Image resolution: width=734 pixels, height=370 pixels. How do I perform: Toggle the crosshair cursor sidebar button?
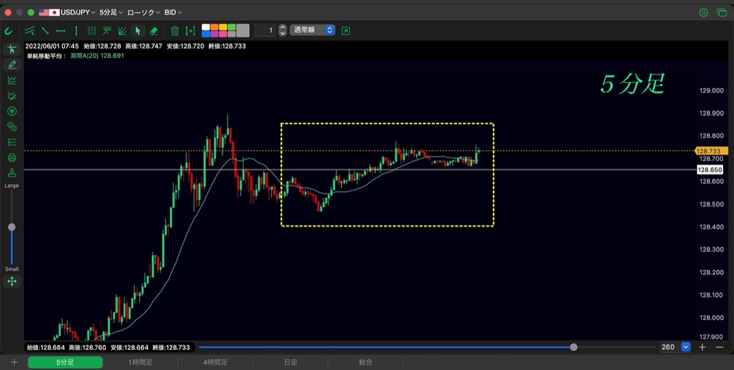(x=12, y=50)
